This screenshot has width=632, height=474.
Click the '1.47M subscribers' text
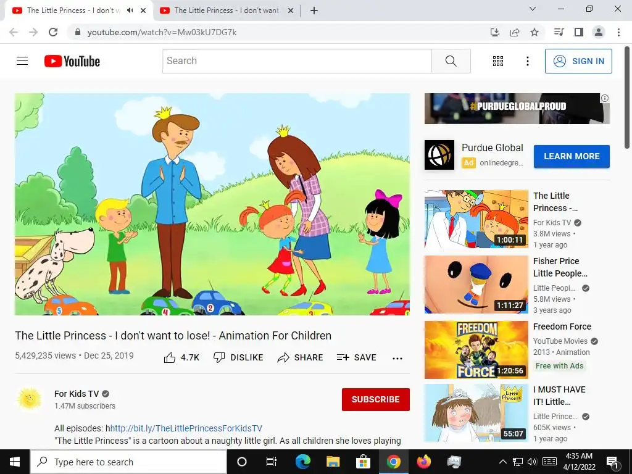[x=85, y=406]
